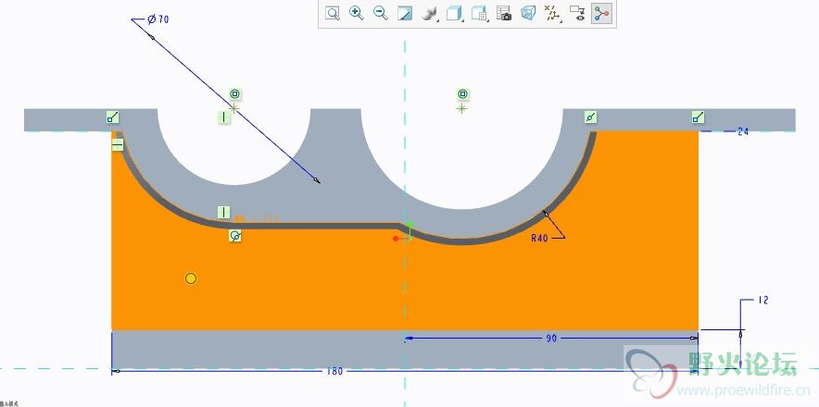Select the Ø70 diameter dimension
Image resolution: width=819 pixels, height=407 pixels.
click(x=157, y=19)
